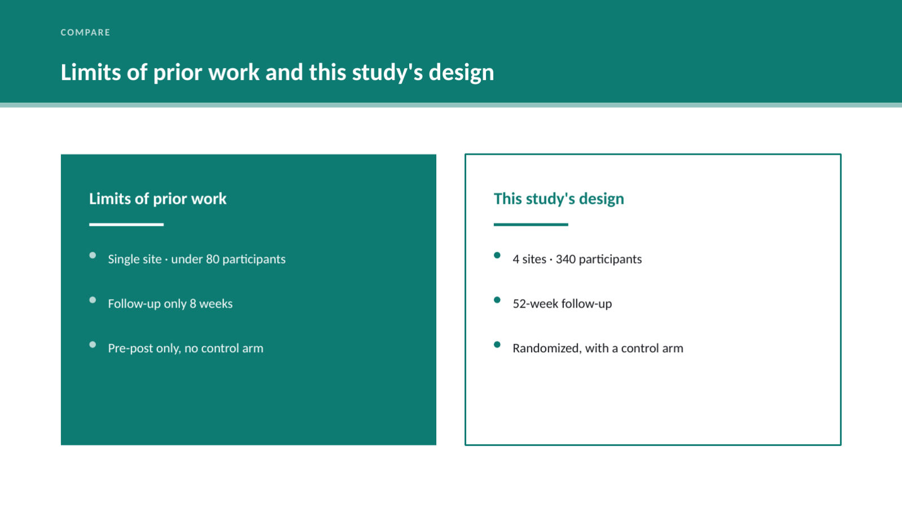Viewport: 902px width, 508px height.
Task: Select 'Single site · under 80 participants' bullet
Action: point(196,259)
